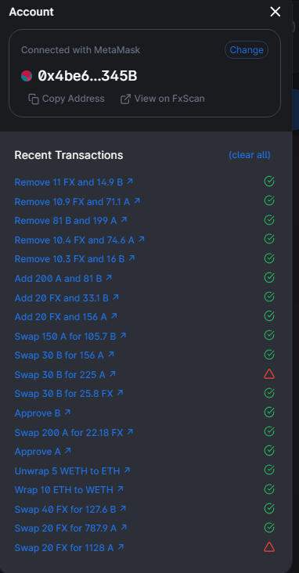Click arrow icon after Add 200 A and 81 B
Image resolution: width=299 pixels, height=573 pixels.
(109, 278)
